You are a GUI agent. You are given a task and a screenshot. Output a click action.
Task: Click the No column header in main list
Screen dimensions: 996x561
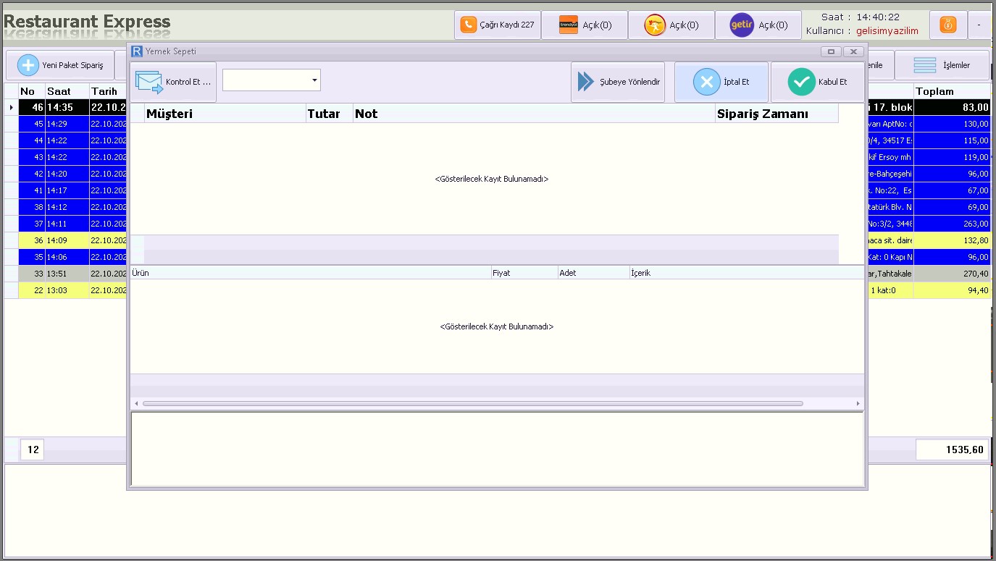(x=32, y=91)
